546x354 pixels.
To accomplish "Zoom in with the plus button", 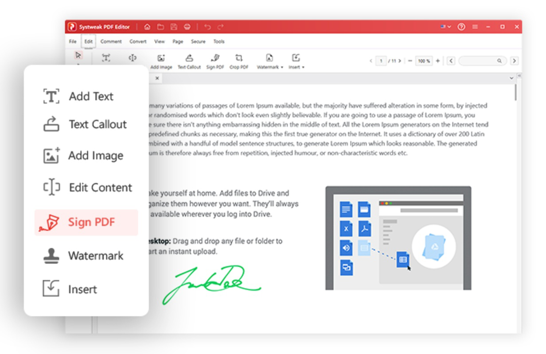I will coord(438,61).
